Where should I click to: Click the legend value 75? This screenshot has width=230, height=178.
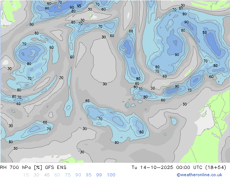(x=67, y=175)
